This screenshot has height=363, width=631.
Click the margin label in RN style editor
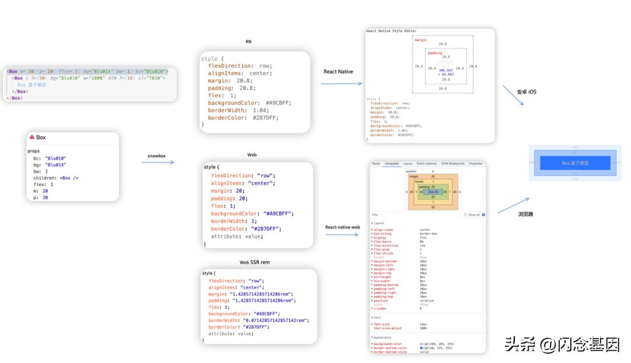coord(421,40)
